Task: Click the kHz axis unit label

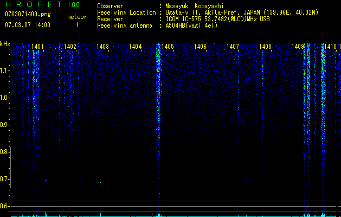Action: [5, 44]
